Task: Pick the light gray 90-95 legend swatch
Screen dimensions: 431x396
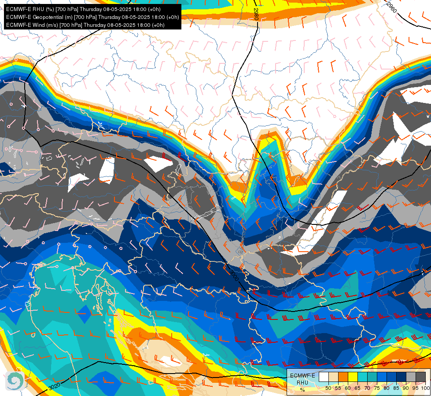Action: [411, 377]
